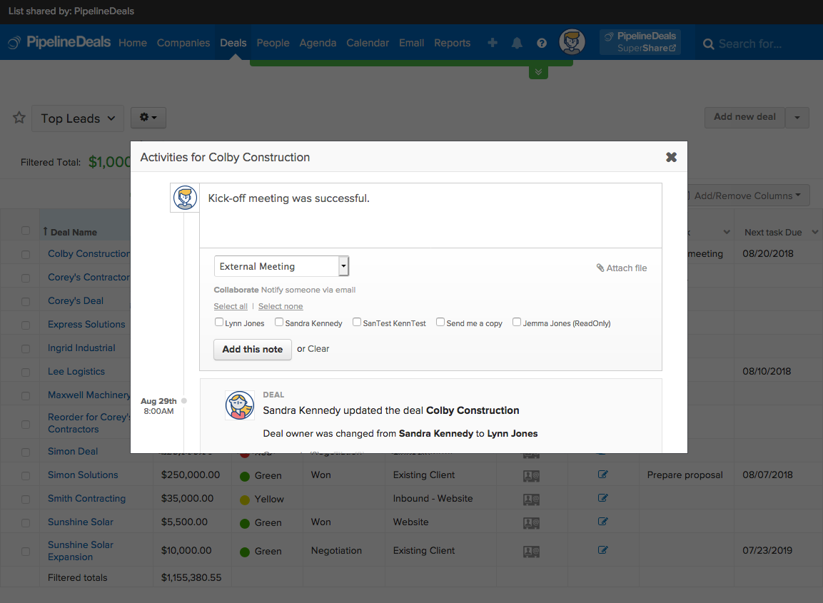The image size is (823, 603).
Task: Open the Lee Logistics deal link
Action: 76,372
